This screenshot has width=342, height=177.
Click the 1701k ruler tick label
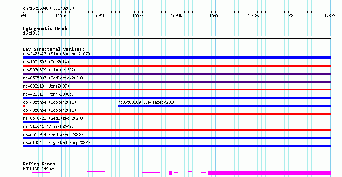[x=292, y=15]
